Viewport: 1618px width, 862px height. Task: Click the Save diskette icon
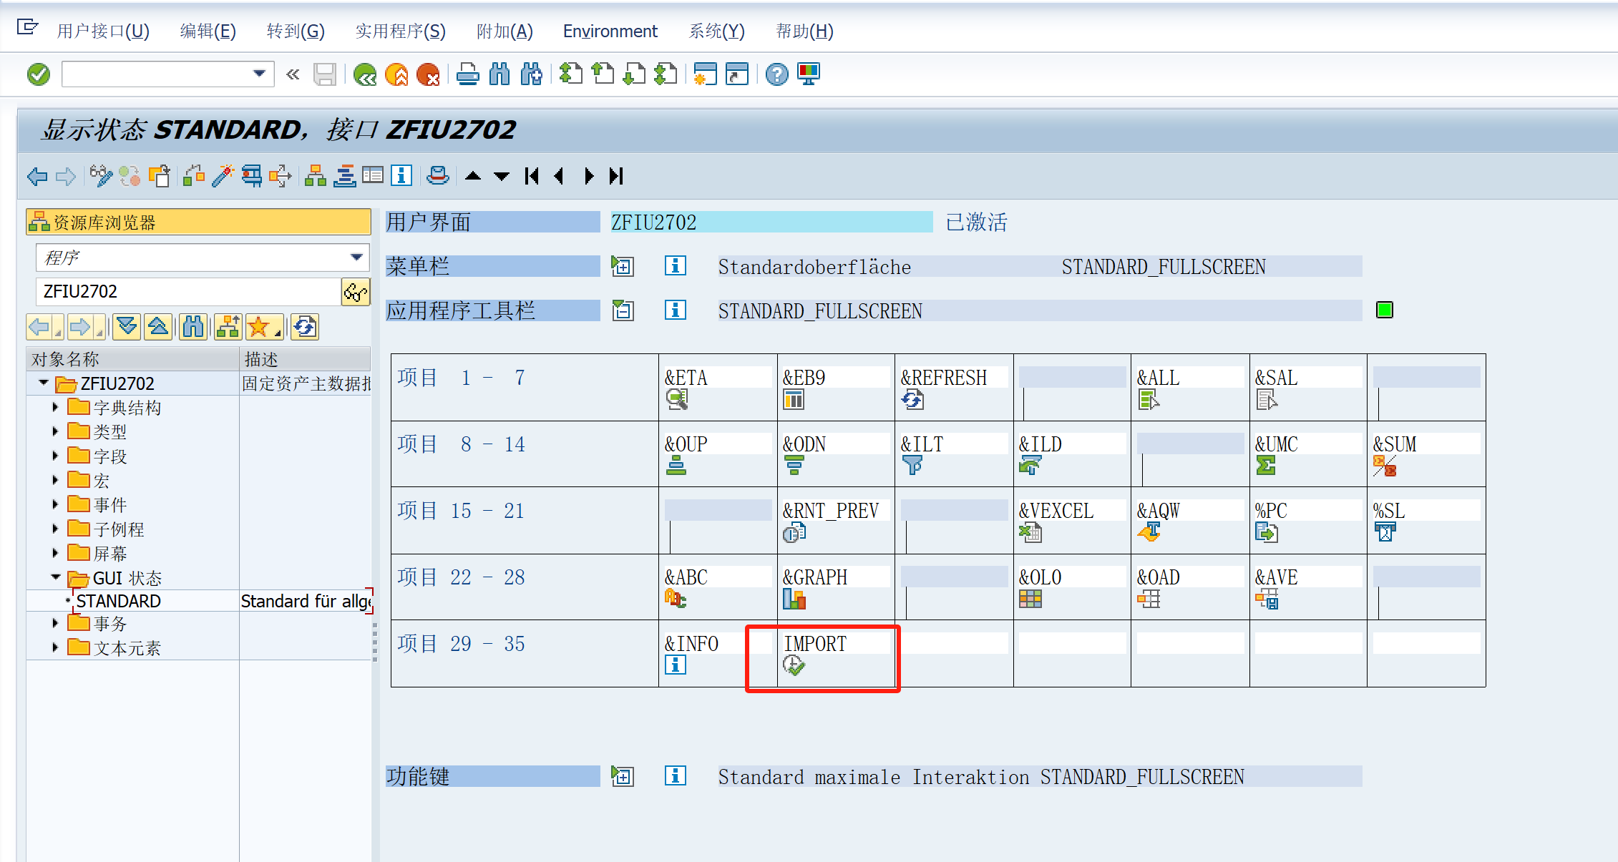pyautogui.click(x=325, y=74)
